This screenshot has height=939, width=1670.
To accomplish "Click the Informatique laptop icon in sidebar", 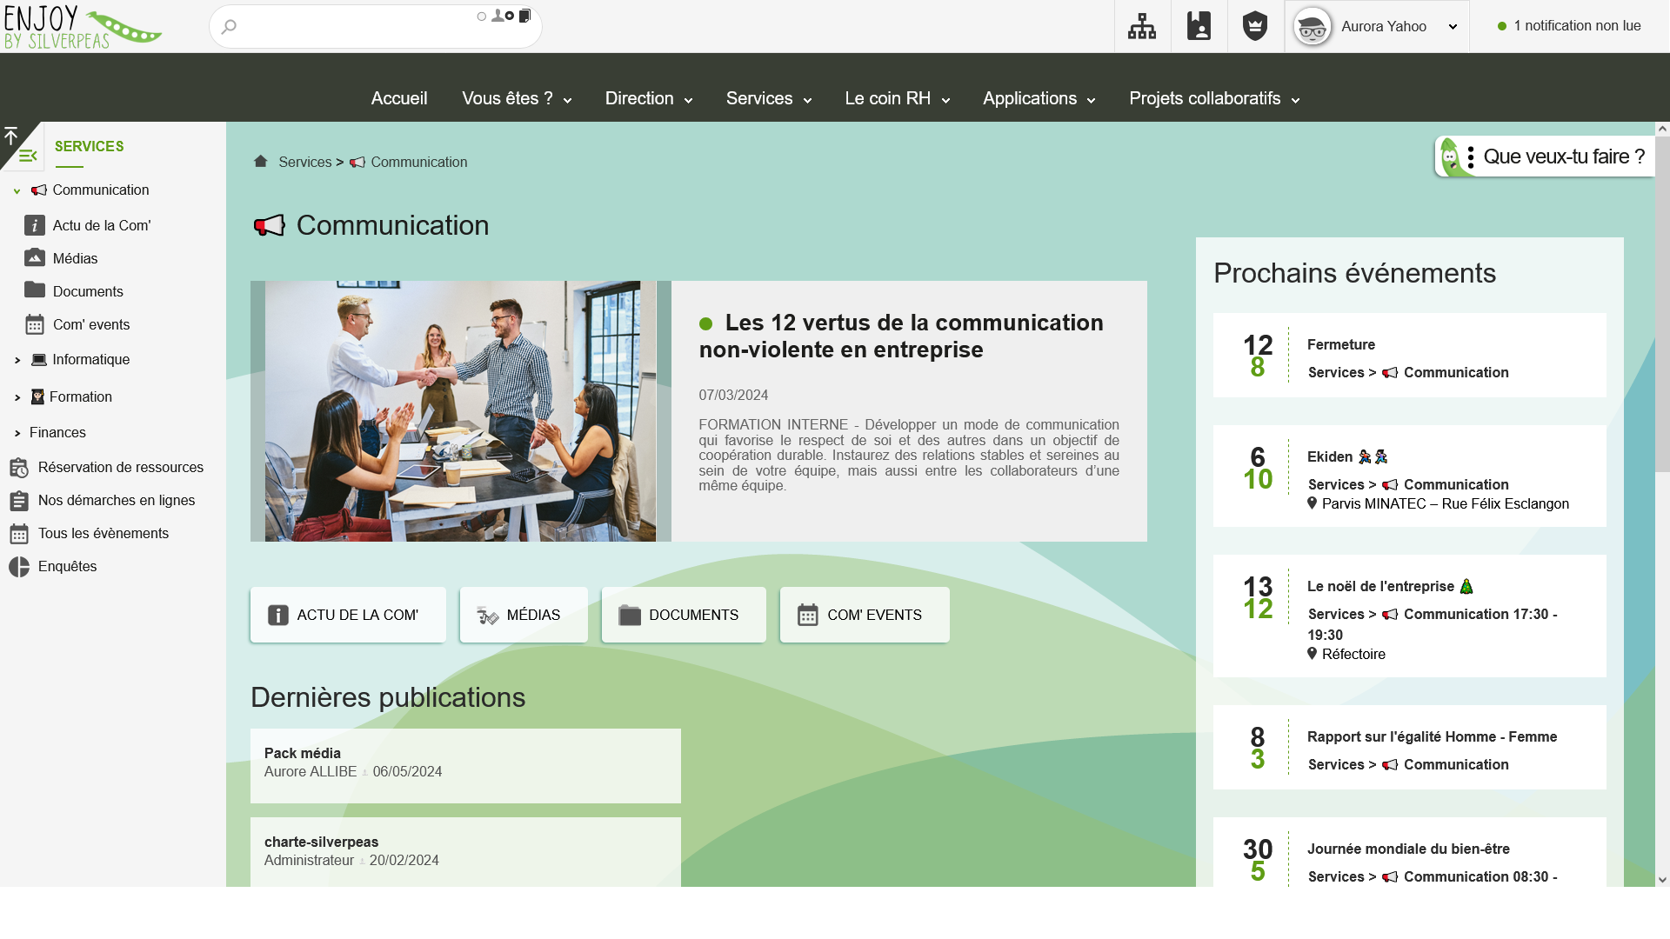I will (x=39, y=359).
